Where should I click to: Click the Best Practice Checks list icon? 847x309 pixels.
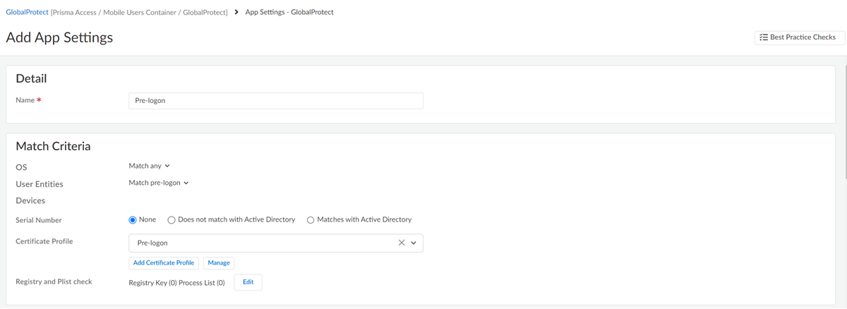pos(764,37)
